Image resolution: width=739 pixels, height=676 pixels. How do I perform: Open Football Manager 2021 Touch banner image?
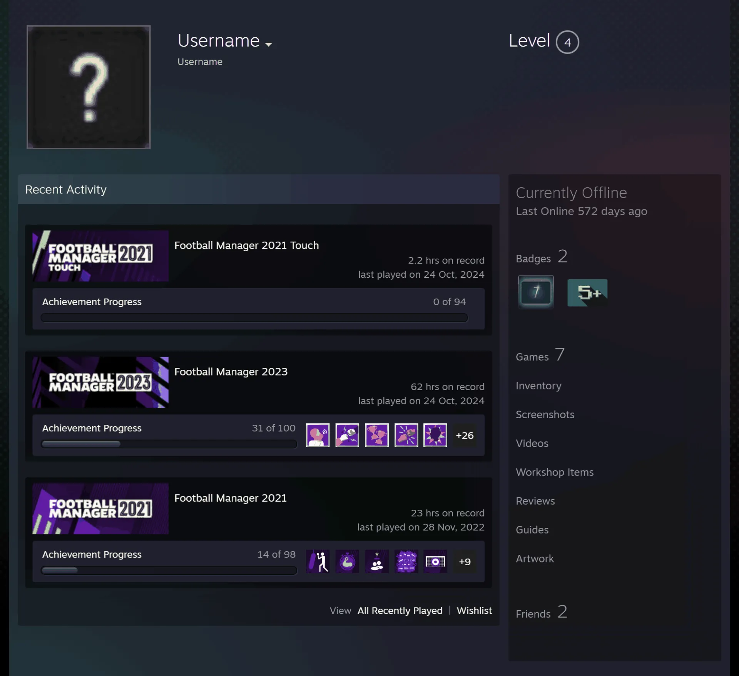(100, 256)
